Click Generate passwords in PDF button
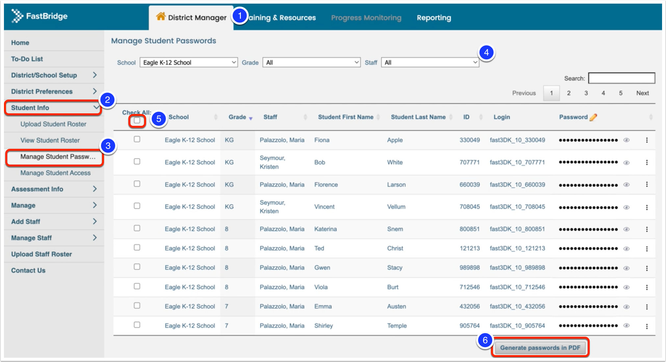 [540, 348]
